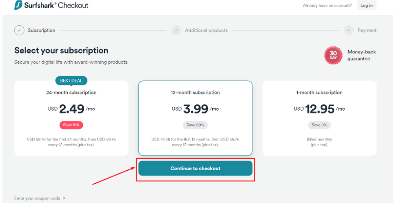Click the Subscription step checkmark circle
This screenshot has width=403, height=207.
tap(19, 30)
